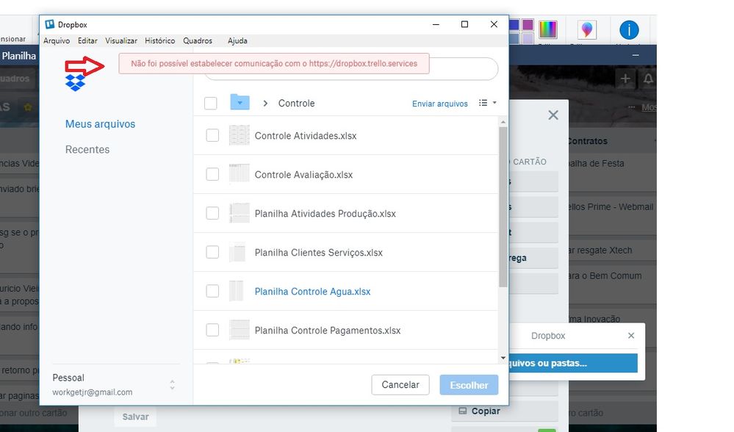Click the Salvar button in Trello
This screenshot has width=734, height=432.
click(135, 417)
